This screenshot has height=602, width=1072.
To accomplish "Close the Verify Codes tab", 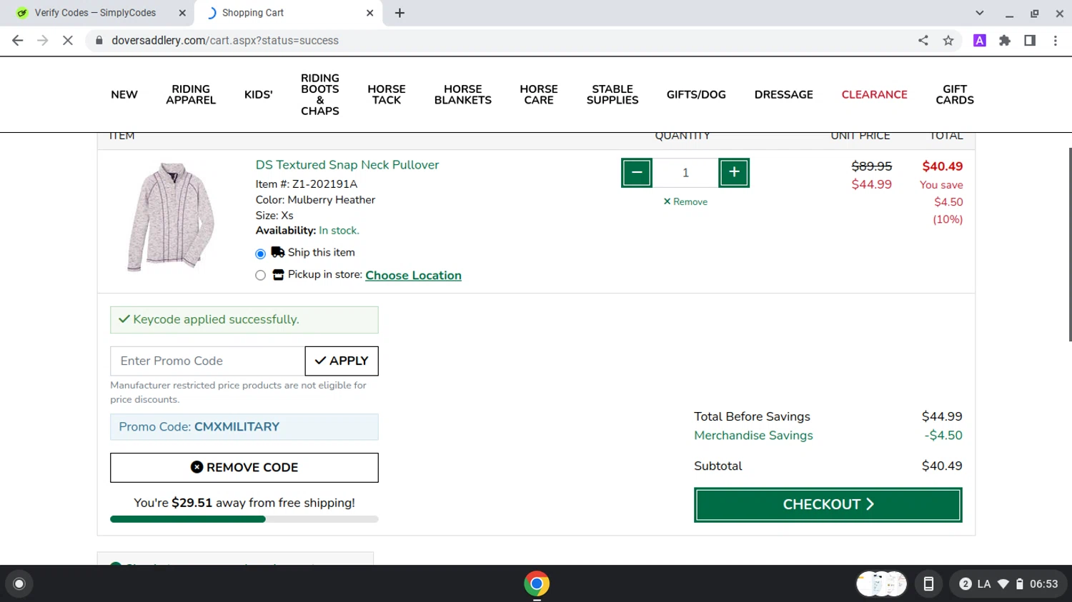I will click(x=182, y=13).
